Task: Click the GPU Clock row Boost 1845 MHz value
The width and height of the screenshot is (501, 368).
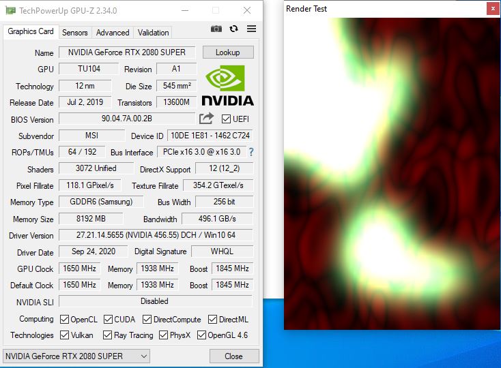Action: pos(232,269)
